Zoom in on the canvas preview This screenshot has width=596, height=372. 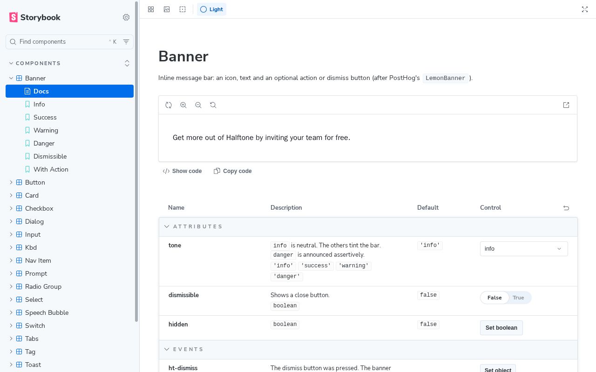click(183, 105)
